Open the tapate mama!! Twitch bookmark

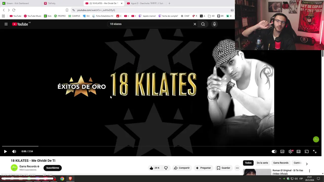click(x=147, y=16)
